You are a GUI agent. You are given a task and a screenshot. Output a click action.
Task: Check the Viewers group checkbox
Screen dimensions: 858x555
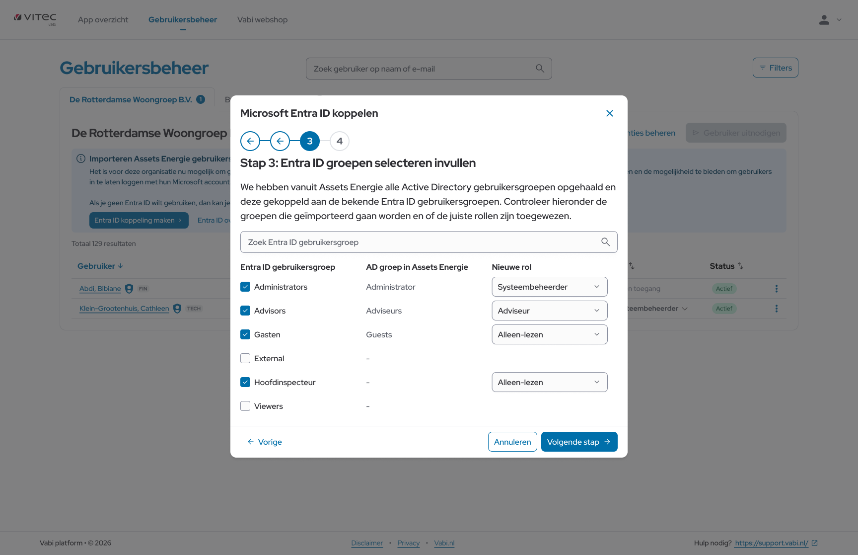245,406
